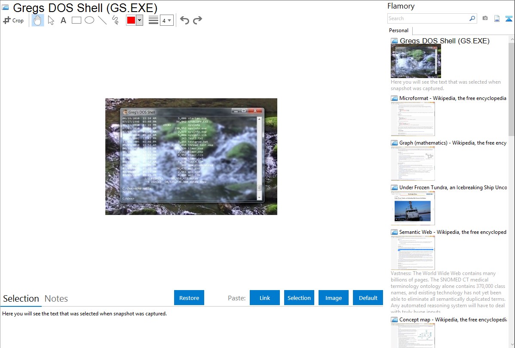Open the Selection tab

pyautogui.click(x=21, y=299)
